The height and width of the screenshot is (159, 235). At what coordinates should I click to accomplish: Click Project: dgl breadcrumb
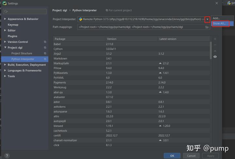point(60,10)
